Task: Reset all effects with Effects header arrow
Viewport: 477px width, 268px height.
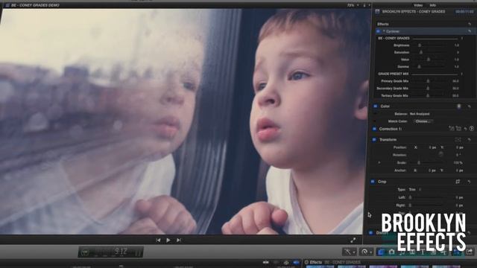Action: tap(470, 24)
